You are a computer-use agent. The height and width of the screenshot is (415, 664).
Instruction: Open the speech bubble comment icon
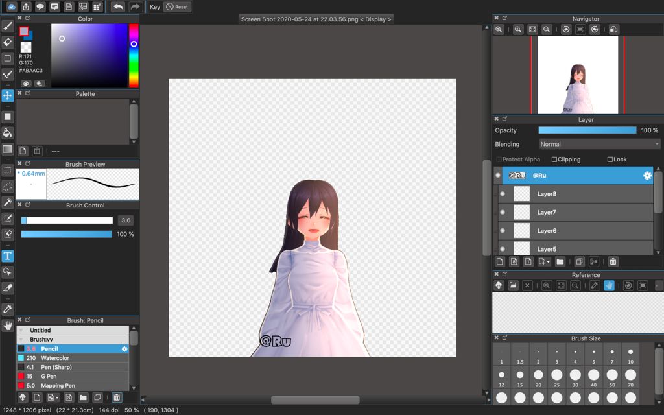coord(40,6)
